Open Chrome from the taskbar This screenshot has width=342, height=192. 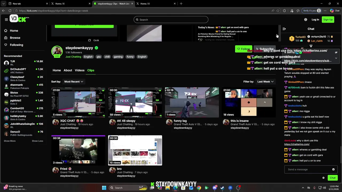pyautogui.click(x=199, y=188)
